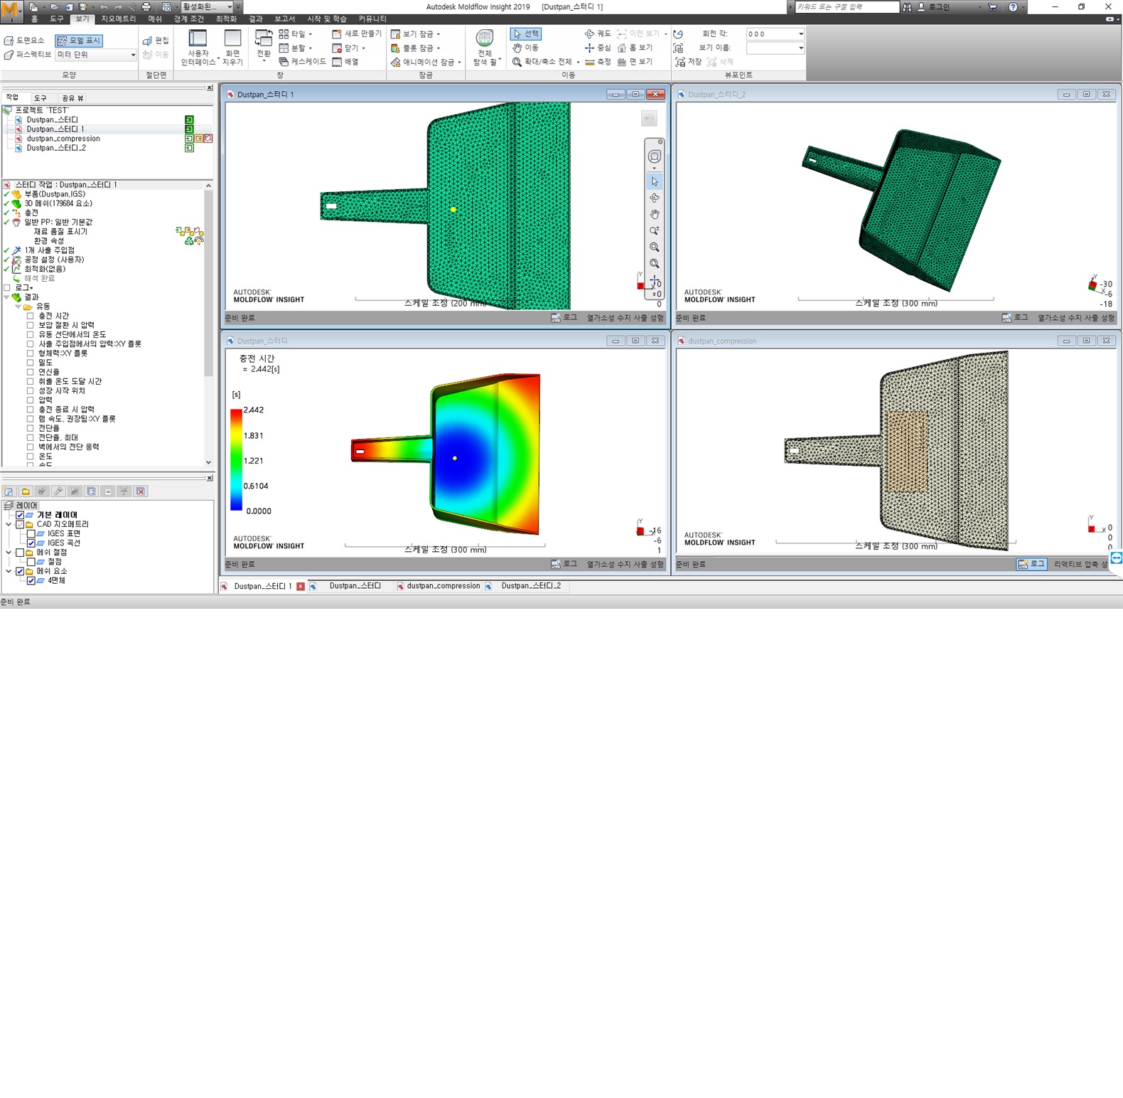Screen dimensions: 1123x1098
Task: Click the keyword search input field
Action: pos(847,7)
